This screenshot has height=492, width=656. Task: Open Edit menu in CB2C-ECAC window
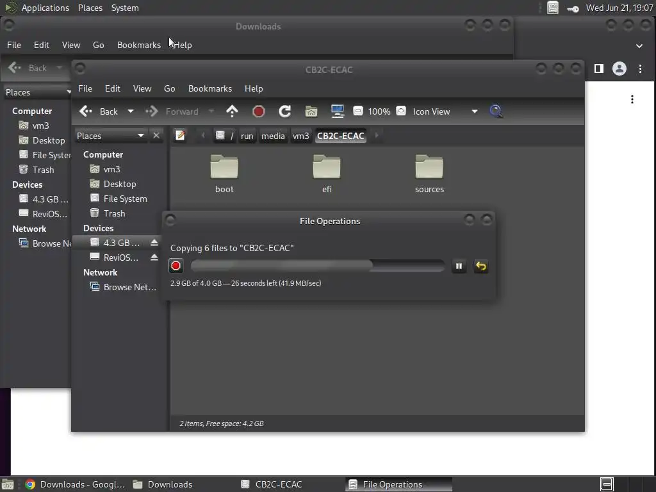click(113, 88)
